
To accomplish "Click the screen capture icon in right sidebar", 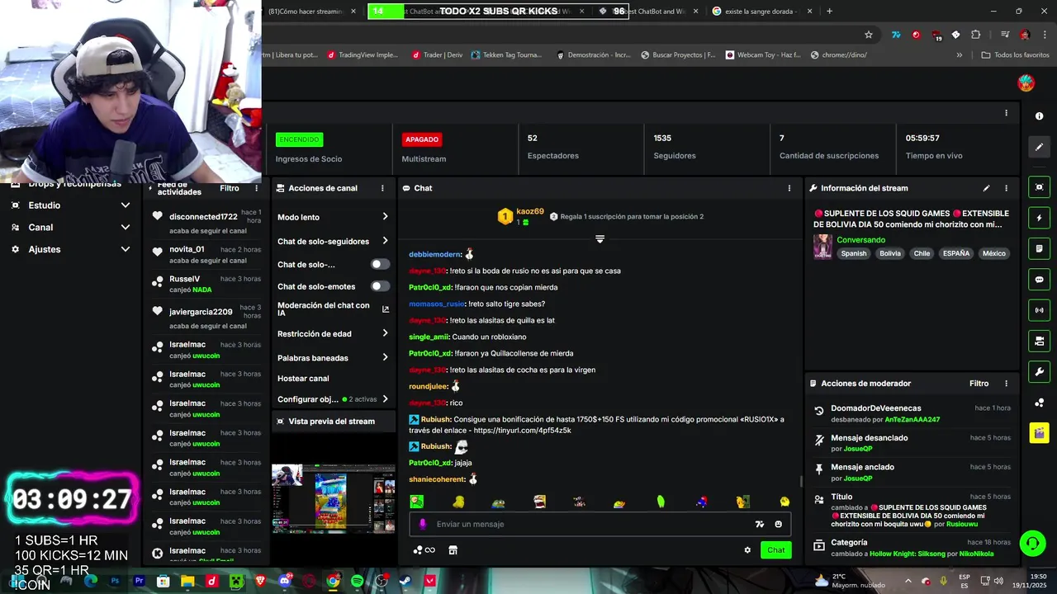I will pos(1039,187).
